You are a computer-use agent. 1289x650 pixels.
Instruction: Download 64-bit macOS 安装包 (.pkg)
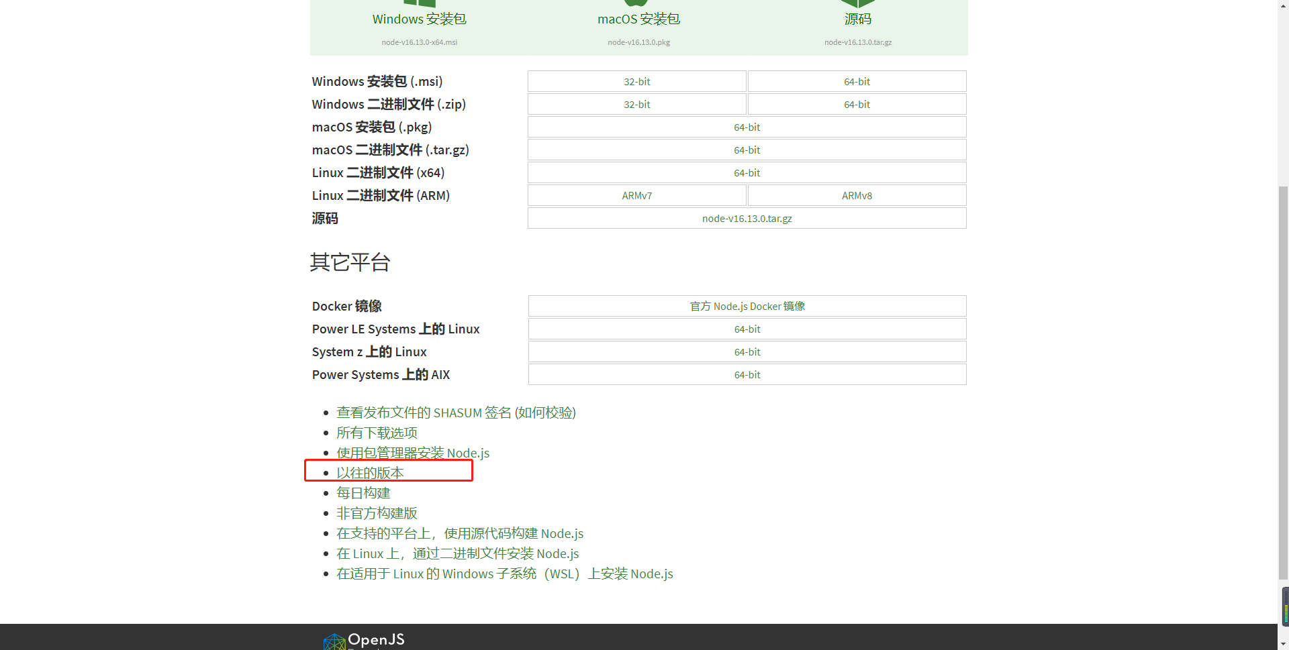click(747, 127)
